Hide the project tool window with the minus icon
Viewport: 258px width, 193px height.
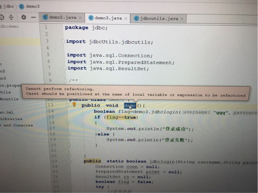[34, 17]
